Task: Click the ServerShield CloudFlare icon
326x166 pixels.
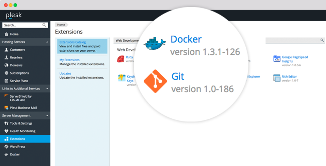Action: point(6,96)
